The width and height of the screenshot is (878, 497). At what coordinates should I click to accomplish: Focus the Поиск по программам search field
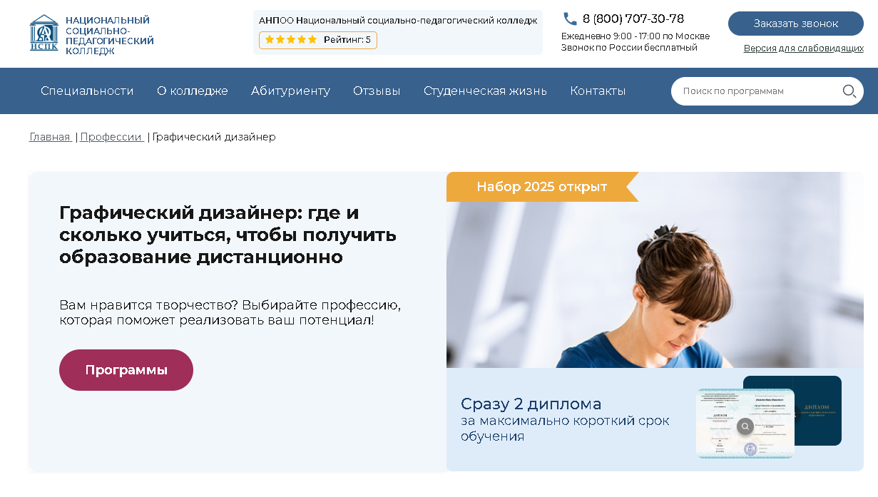[x=756, y=91]
